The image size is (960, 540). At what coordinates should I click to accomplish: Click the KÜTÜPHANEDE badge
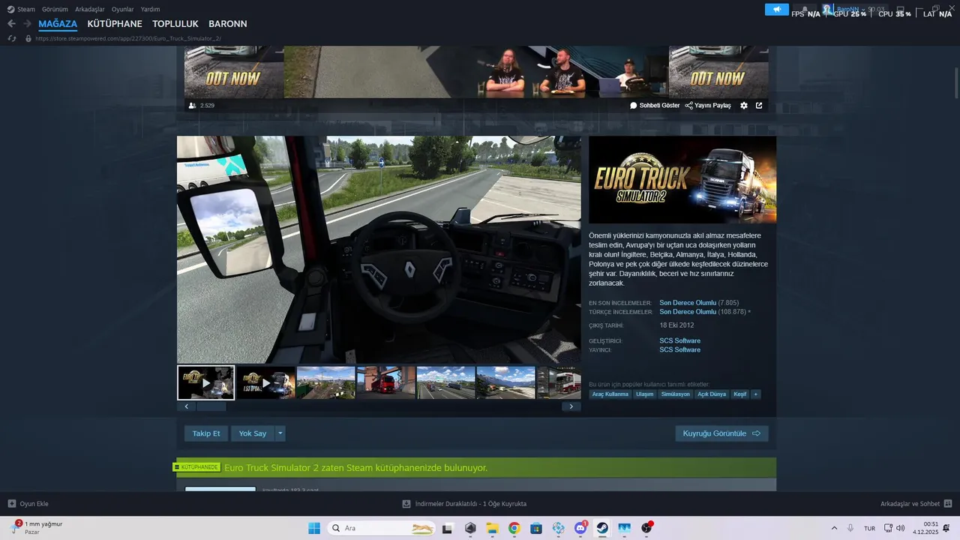[196, 467]
